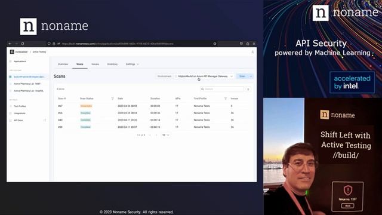The image size is (382, 215).
Task: Expand the Scan button dropdown arrow
Action: (x=251, y=76)
